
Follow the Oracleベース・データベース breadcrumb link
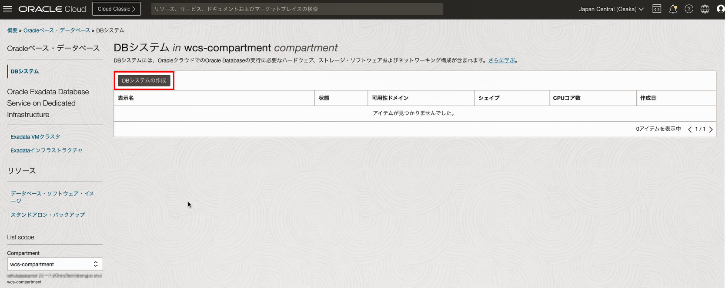coord(57,30)
